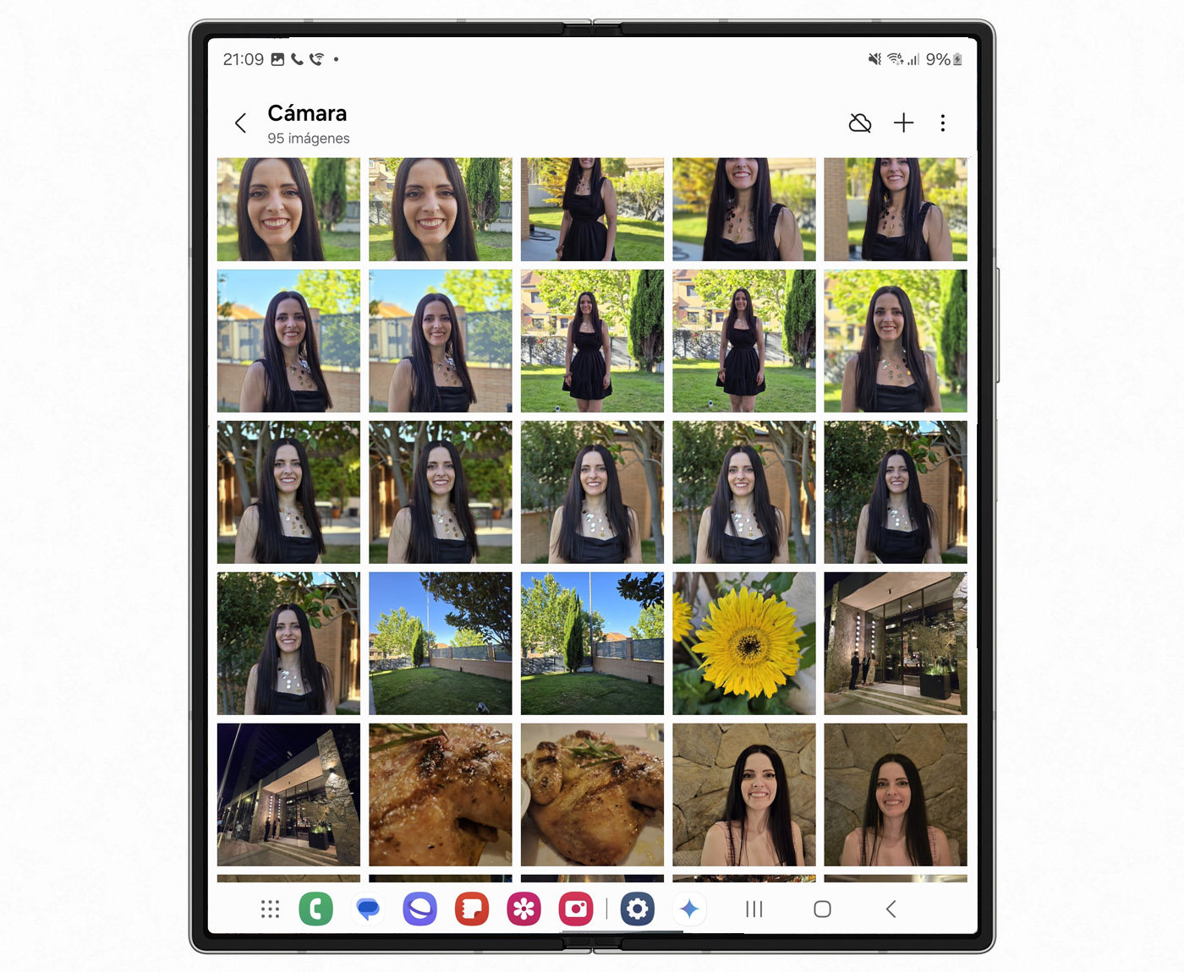Screen dimensions: 1184x972
Task: Open the close portrait beside the cypress tree
Action: tap(896, 341)
